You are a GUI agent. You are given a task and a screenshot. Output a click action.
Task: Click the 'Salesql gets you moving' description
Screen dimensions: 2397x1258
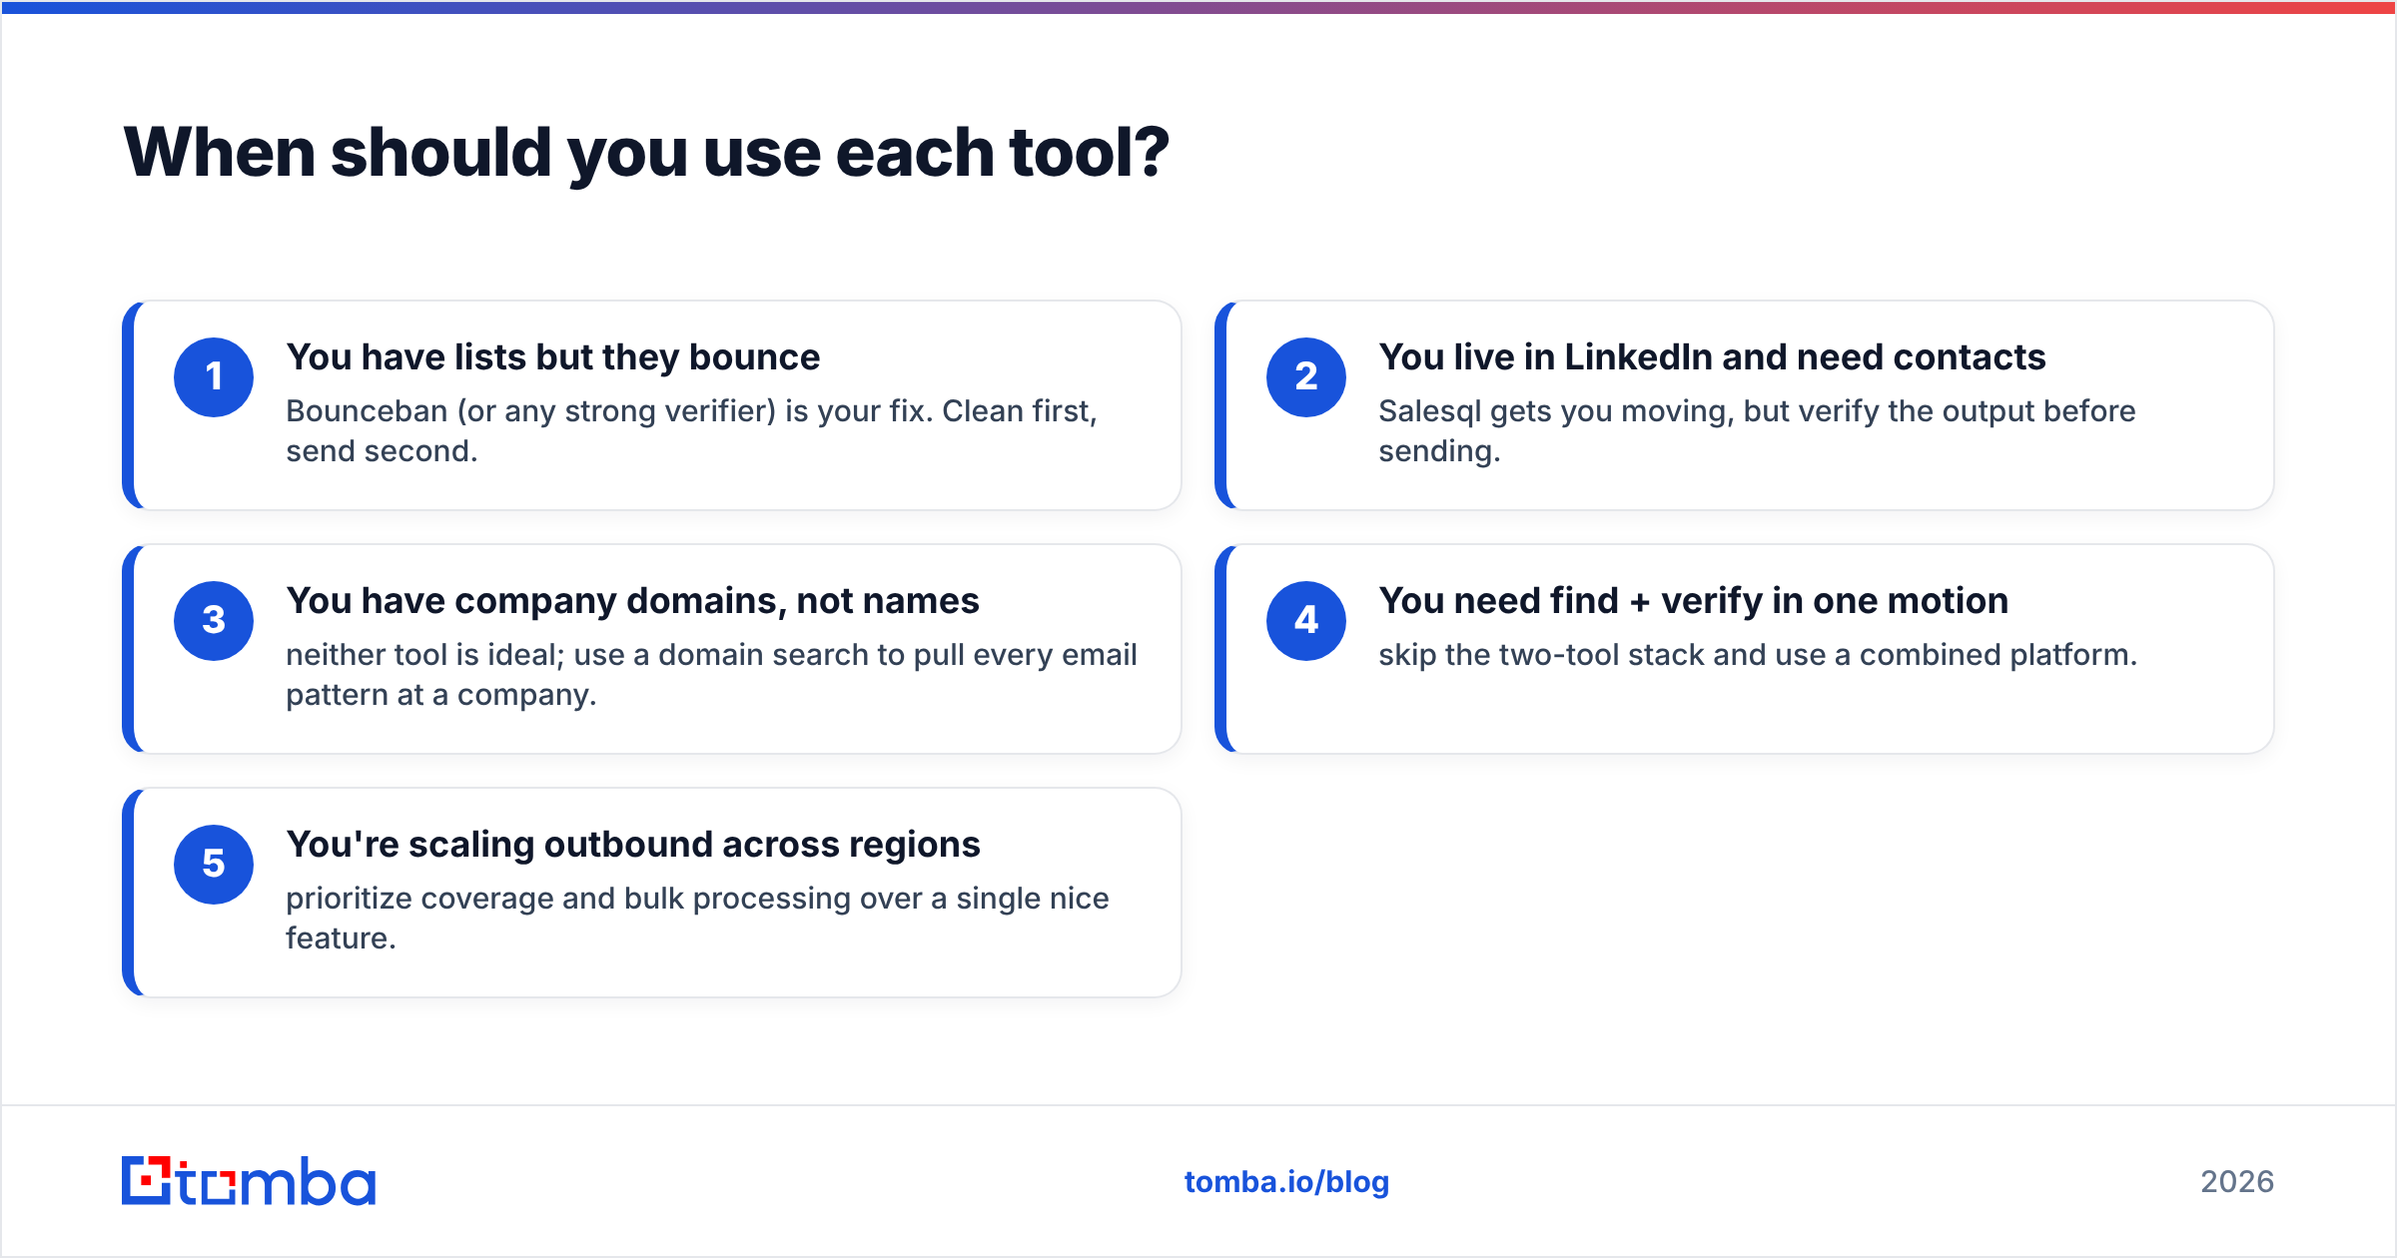point(1757,431)
